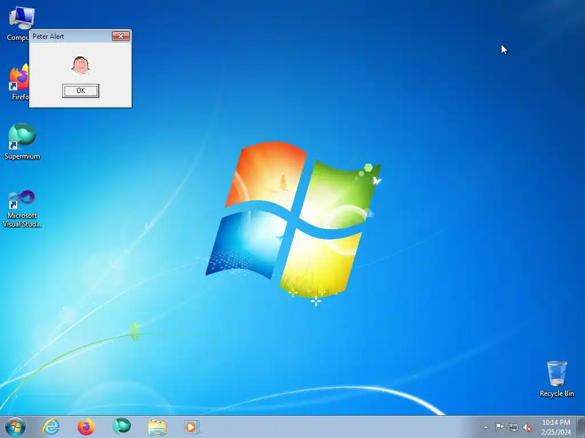
Task: Click the Supermium icon label text
Action: [22, 156]
